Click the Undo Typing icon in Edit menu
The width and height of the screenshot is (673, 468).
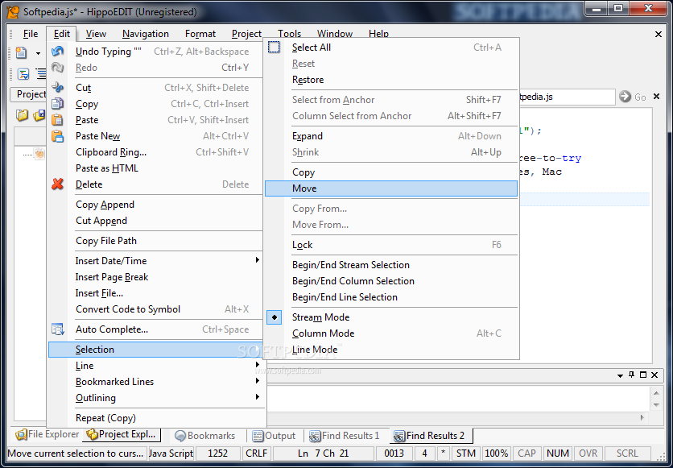[57, 51]
